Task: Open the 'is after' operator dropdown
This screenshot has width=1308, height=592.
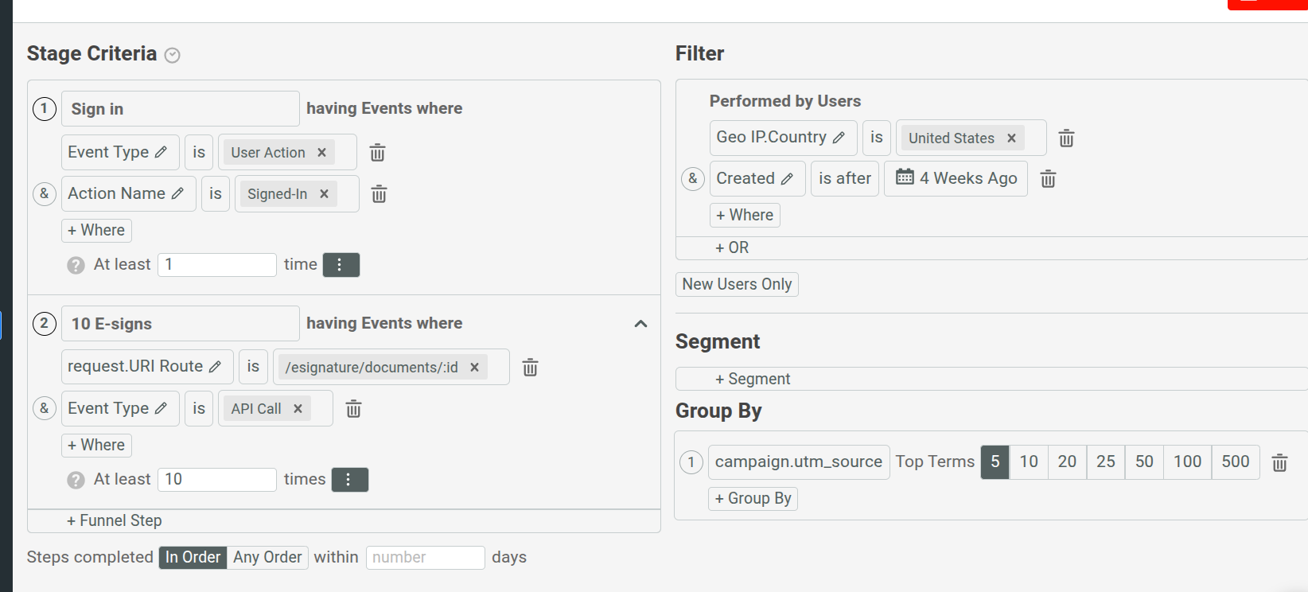Action: (x=845, y=179)
